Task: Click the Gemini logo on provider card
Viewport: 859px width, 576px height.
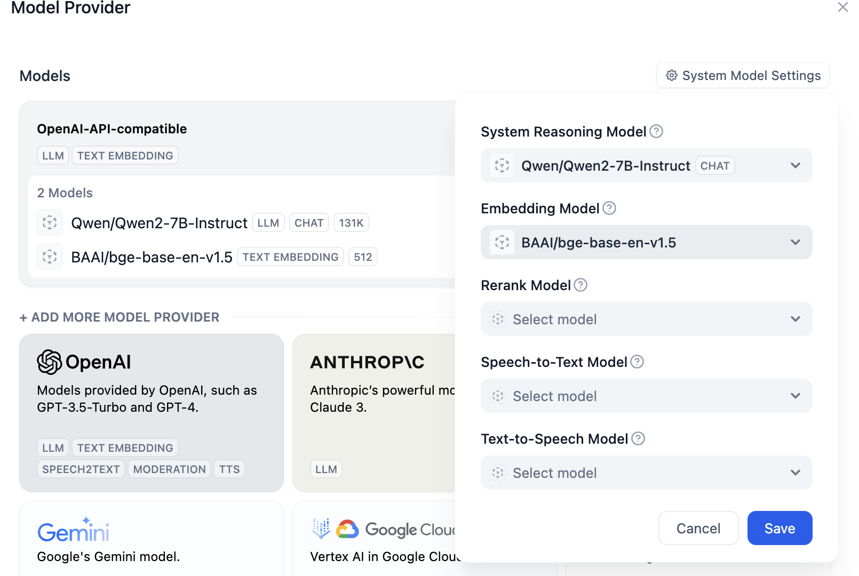Action: pos(74,530)
